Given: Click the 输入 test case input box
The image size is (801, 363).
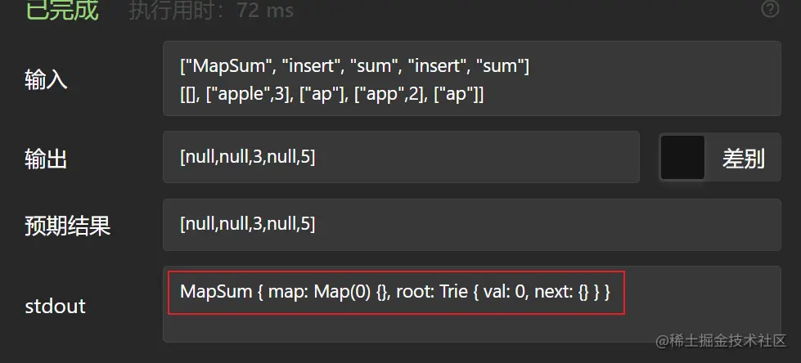Looking at the screenshot, I should (470, 79).
